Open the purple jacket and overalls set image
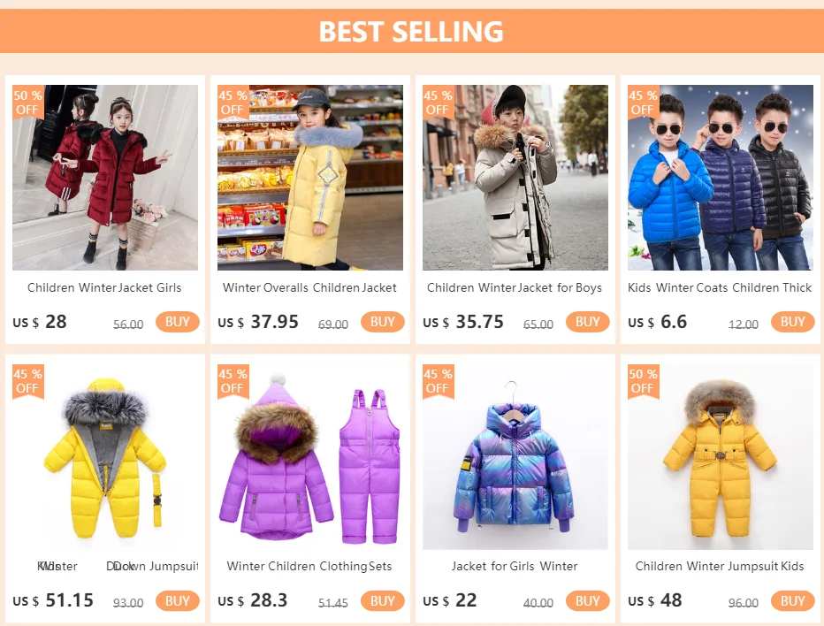 310,457
